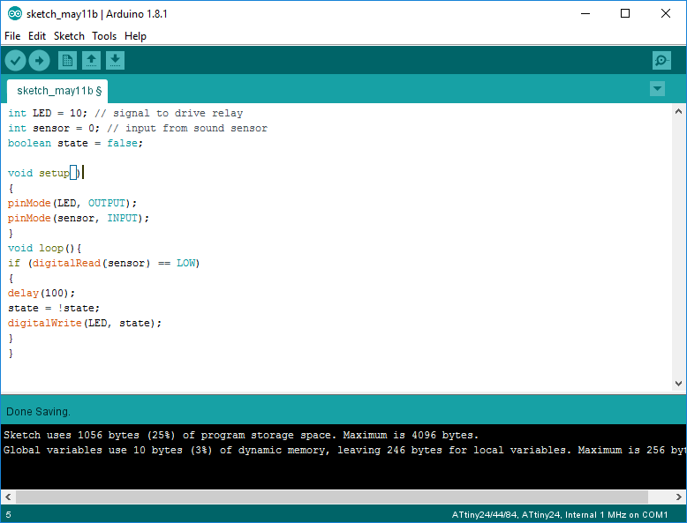Screen dimensions: 687x523
Task: Click console horizontal scrollbar right arrow
Action: (x=679, y=497)
